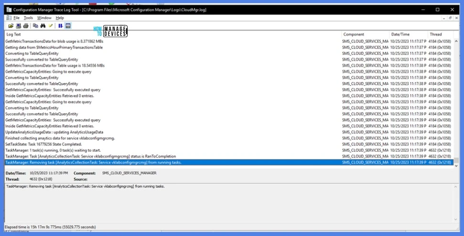Select row 'Finished collecting anaytics data for service'
Viewport: 464px width, 236px height.
tap(229, 138)
